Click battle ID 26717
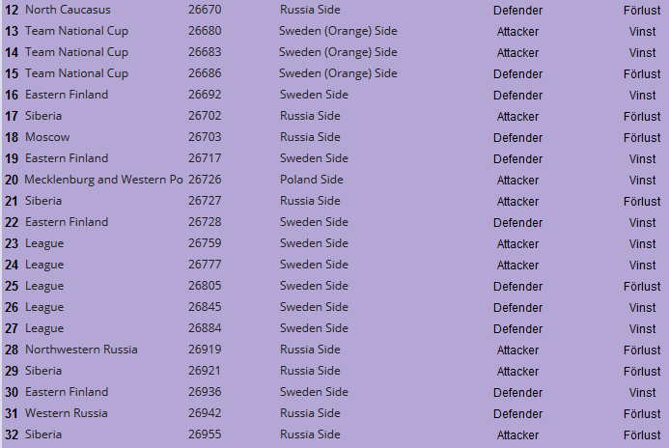Screen dimensions: 669x448 tap(205, 158)
